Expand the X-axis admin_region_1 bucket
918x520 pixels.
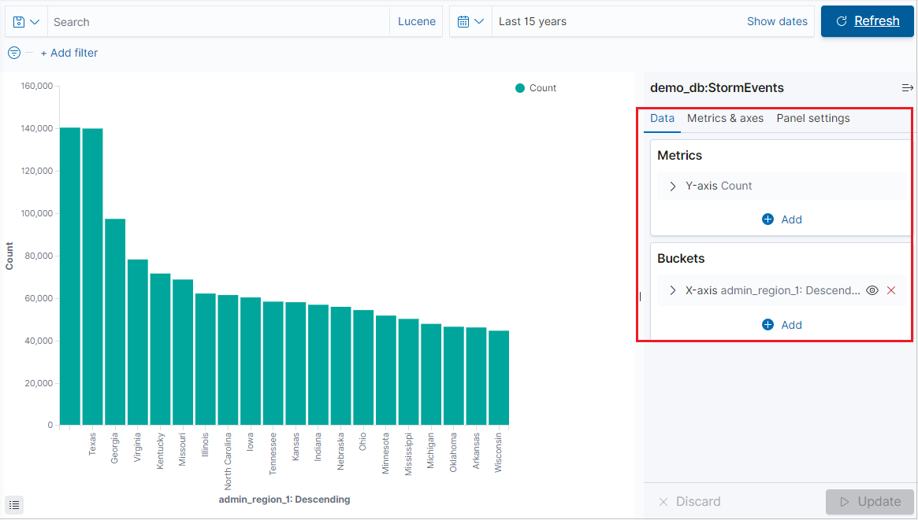672,290
